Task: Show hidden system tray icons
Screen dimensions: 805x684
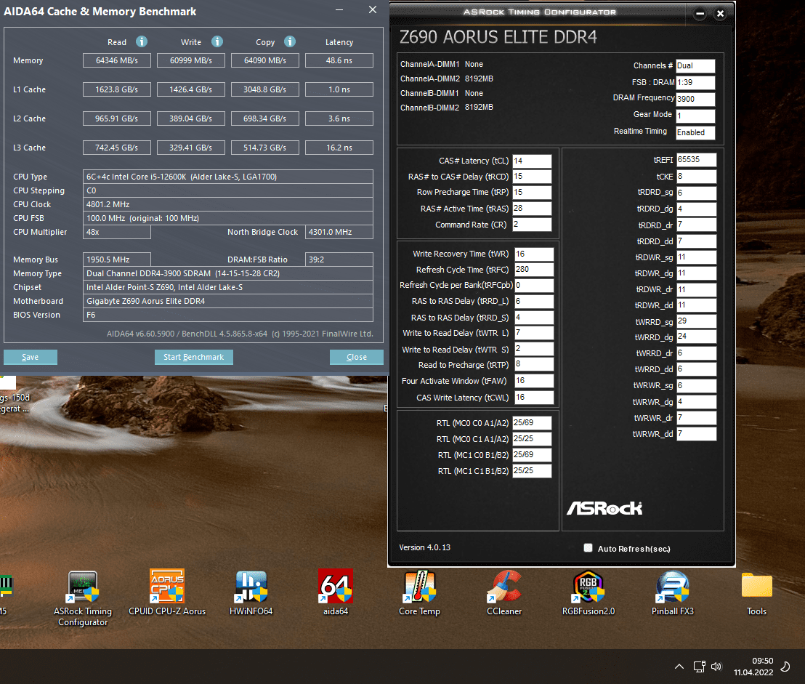Action: [679, 667]
